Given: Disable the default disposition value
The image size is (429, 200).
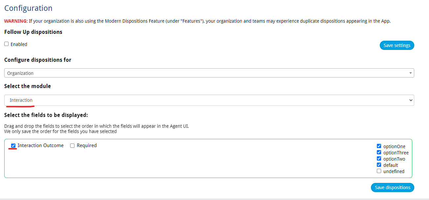Looking at the screenshot, I should (379, 165).
